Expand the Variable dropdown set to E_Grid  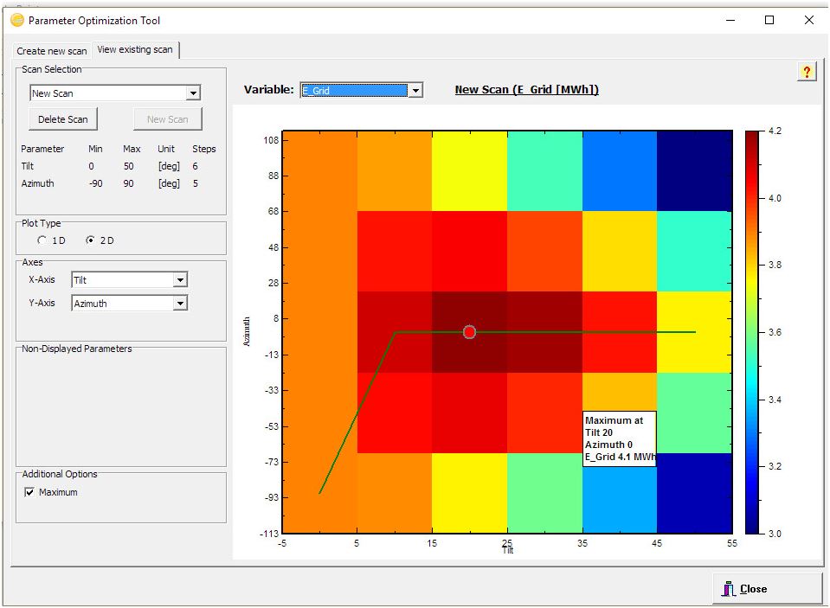point(415,91)
